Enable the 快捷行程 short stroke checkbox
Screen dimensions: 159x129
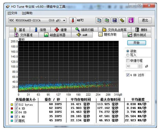128,61
